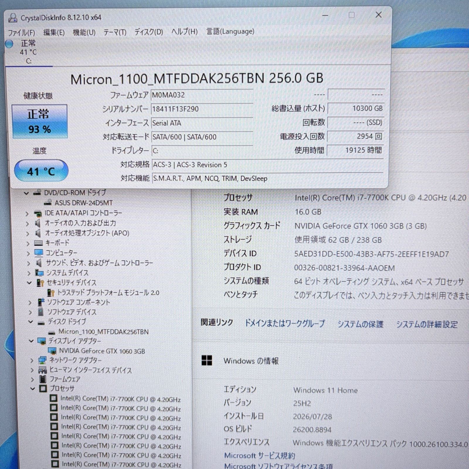Click the コンピューター monitor icon
The image size is (469, 469).
tap(39, 253)
